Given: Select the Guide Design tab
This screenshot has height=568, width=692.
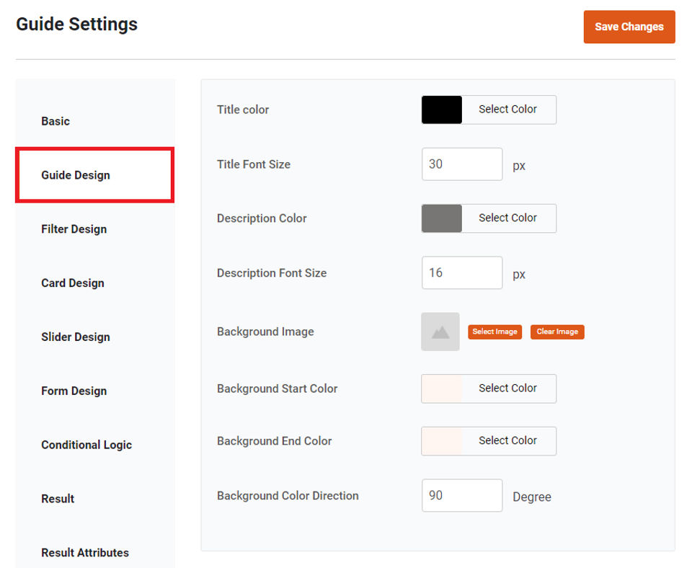Looking at the screenshot, I should tap(76, 175).
